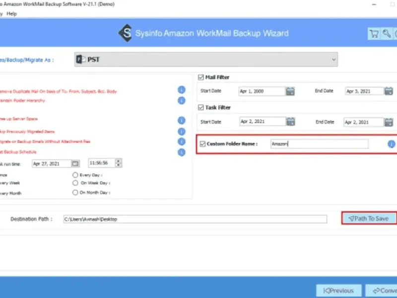Click Mail Filter Start Date field Apr 1, 2000
The height and width of the screenshot is (298, 397).
262,91
